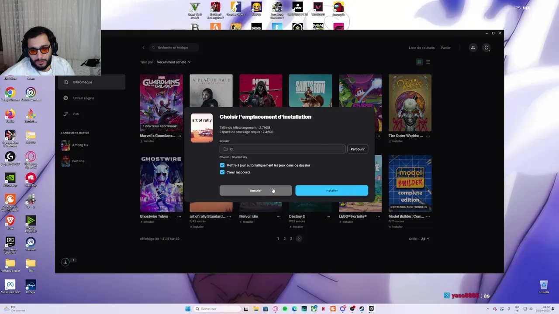Open options menu for The Outer Worlds
559x314 pixels.
pos(428,136)
